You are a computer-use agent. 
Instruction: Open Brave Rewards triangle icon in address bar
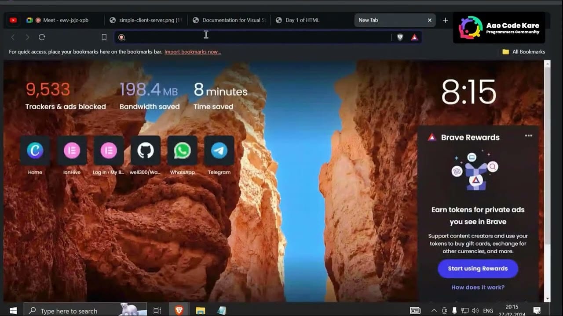414,37
